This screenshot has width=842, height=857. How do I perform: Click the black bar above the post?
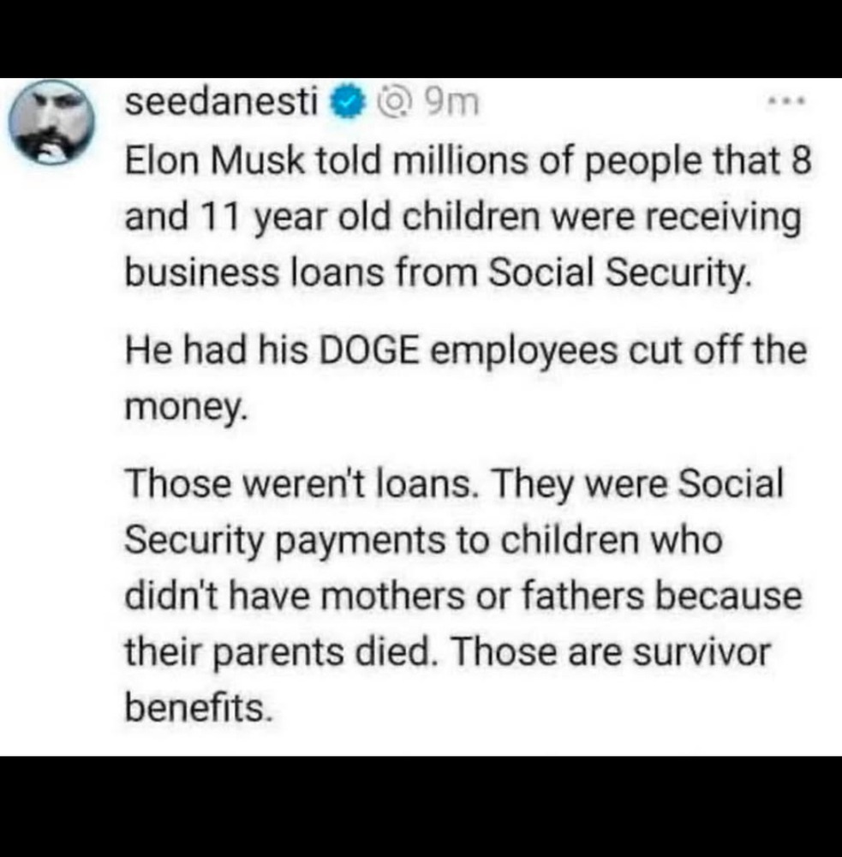click(x=421, y=39)
